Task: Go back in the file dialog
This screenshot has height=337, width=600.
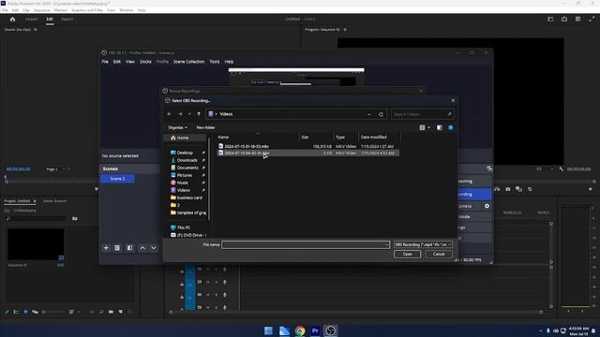Action: [169, 114]
